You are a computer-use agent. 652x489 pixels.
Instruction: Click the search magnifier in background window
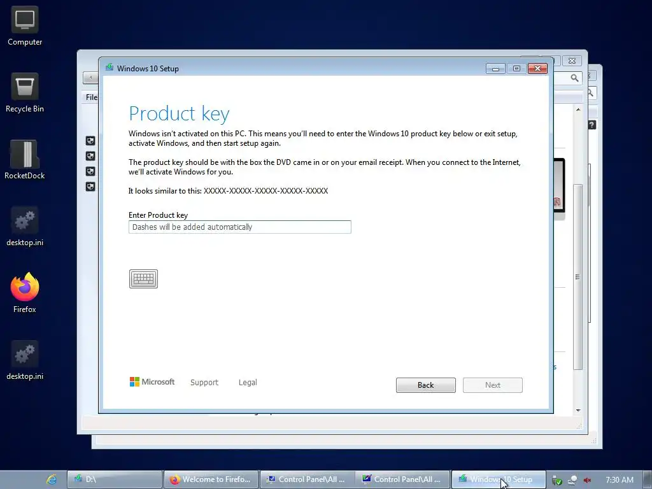[x=575, y=78]
